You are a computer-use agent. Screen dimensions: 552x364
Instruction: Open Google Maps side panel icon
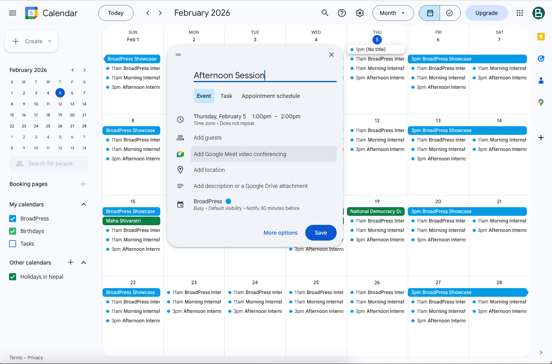pos(541,103)
